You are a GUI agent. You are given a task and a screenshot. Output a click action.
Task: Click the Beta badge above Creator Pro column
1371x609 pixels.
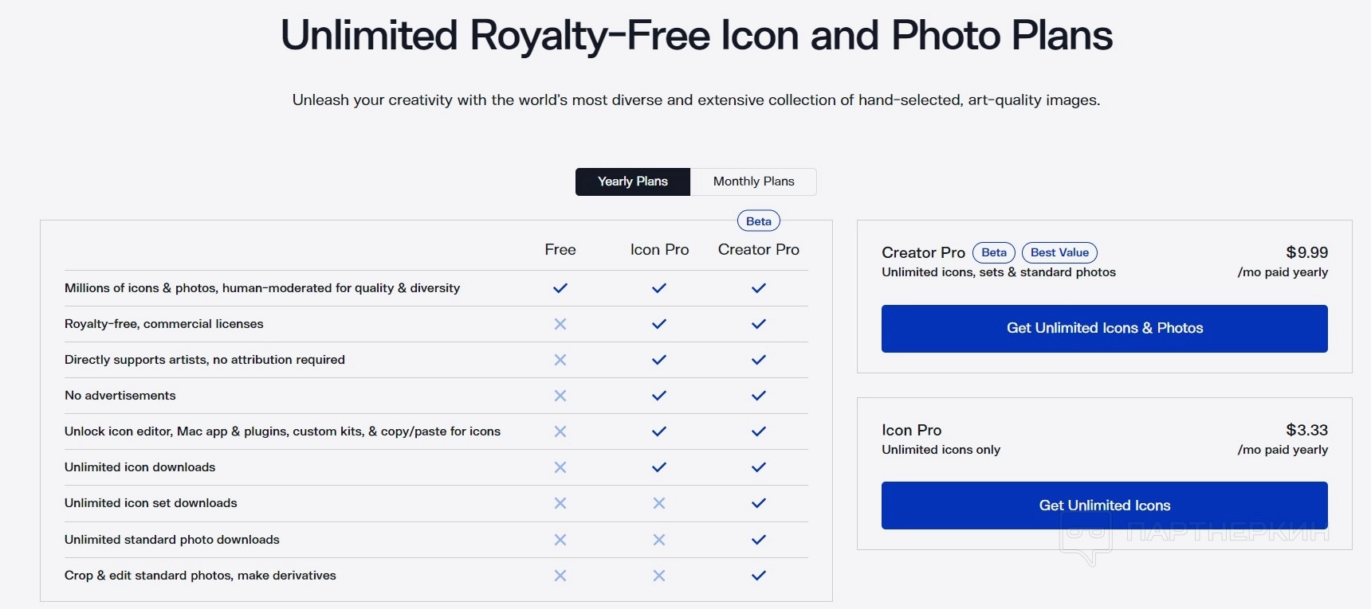point(758,221)
